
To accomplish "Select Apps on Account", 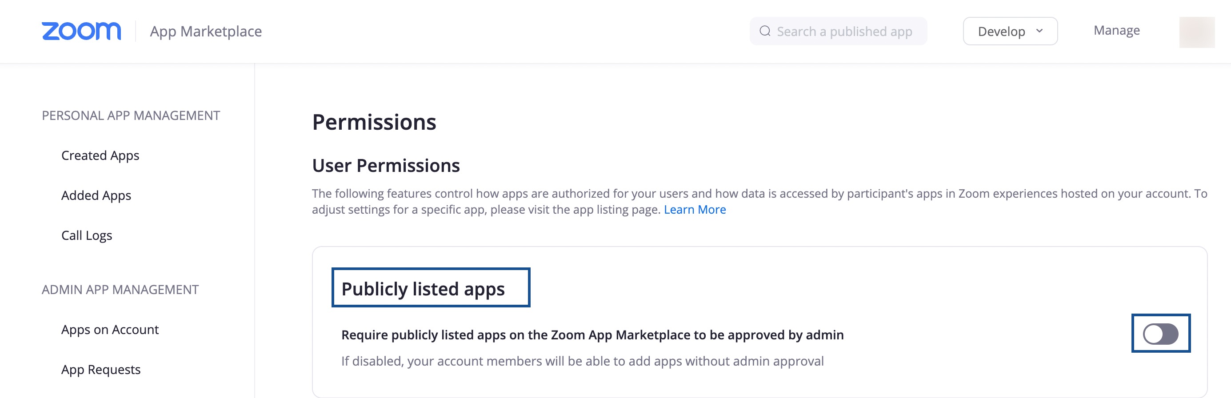I will (x=110, y=330).
